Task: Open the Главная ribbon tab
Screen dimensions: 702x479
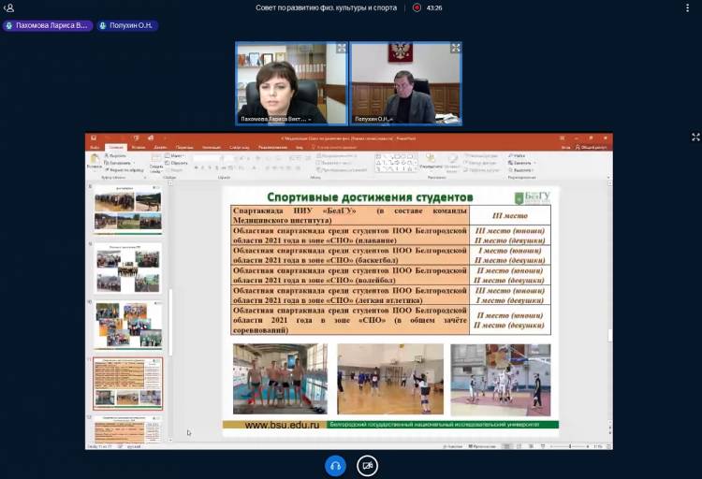Action: [115, 147]
